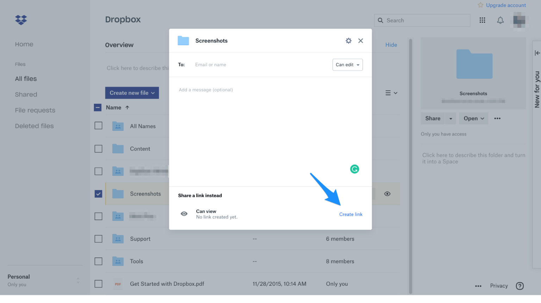541x303 pixels.
Task: Open more actions beside Open button
Action: point(497,119)
